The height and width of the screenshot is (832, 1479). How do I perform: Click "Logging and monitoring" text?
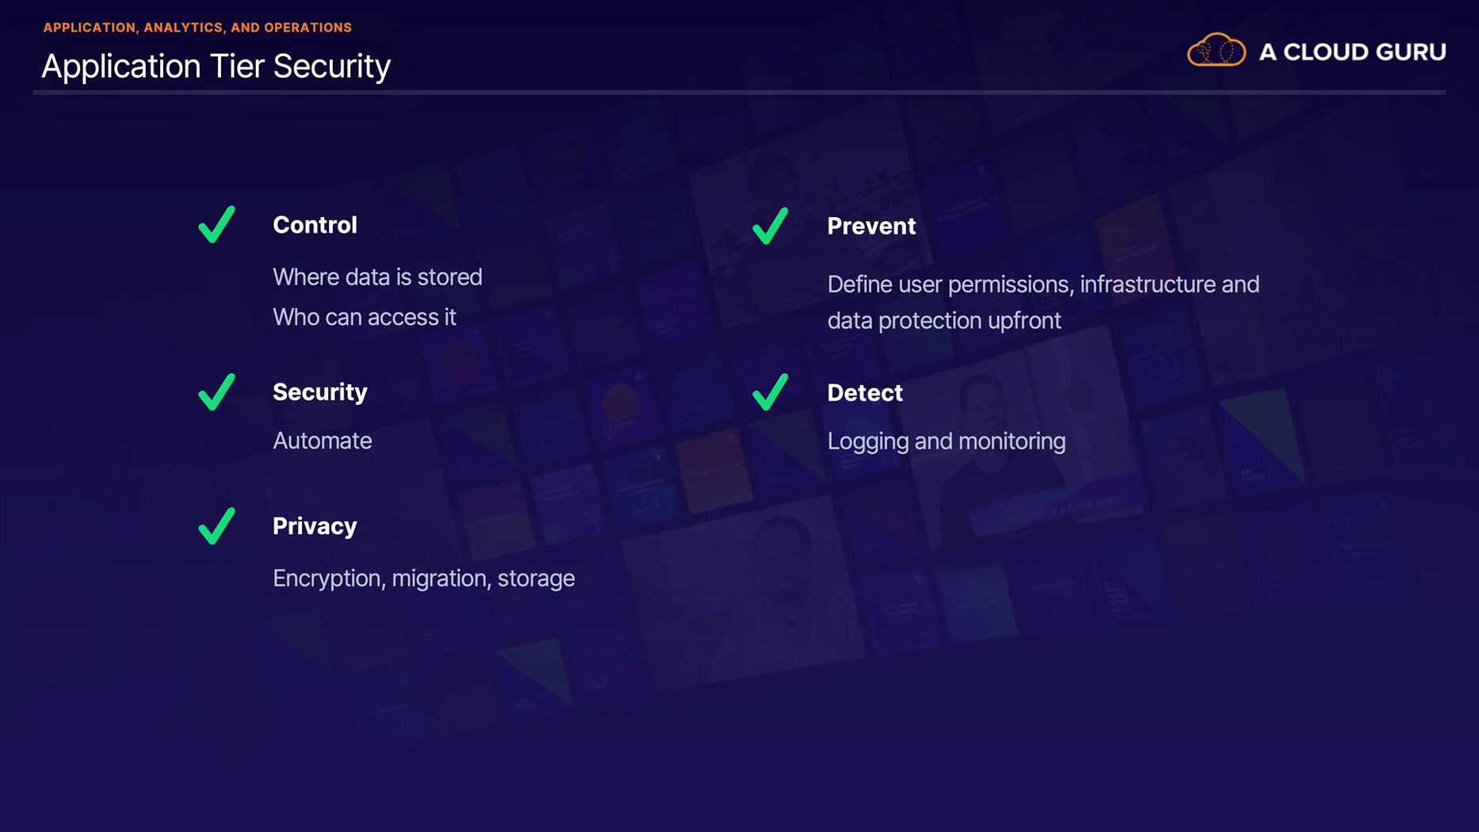coord(946,441)
